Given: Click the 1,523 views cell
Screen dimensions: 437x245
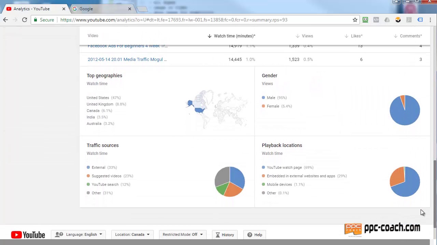Looking at the screenshot, I should [294, 59].
